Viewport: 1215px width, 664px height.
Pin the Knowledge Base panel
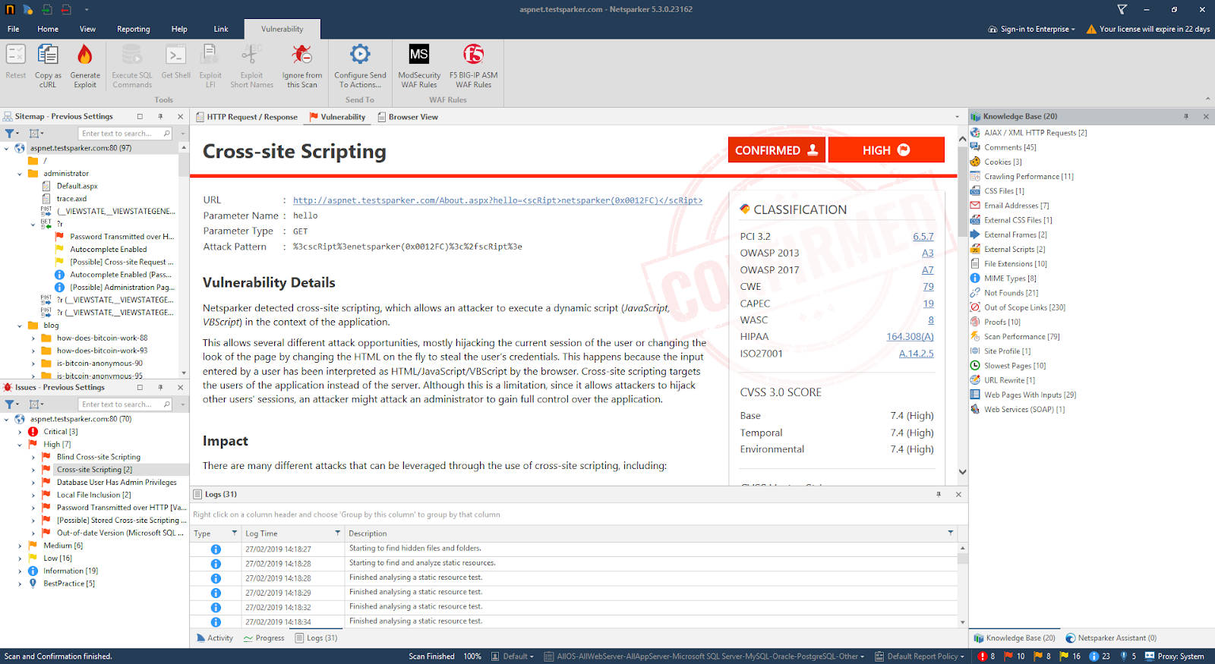pyautogui.click(x=1185, y=116)
